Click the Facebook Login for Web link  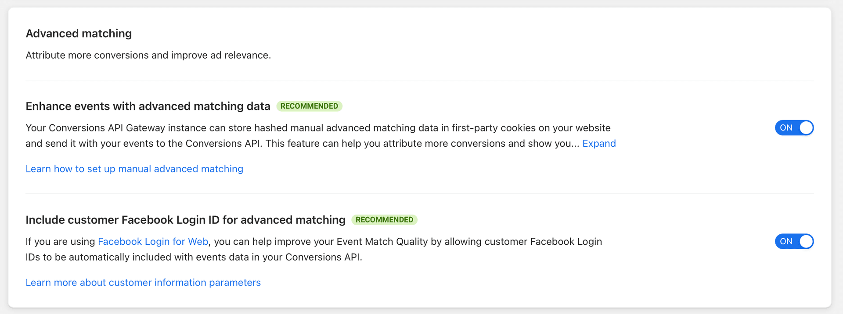click(153, 241)
